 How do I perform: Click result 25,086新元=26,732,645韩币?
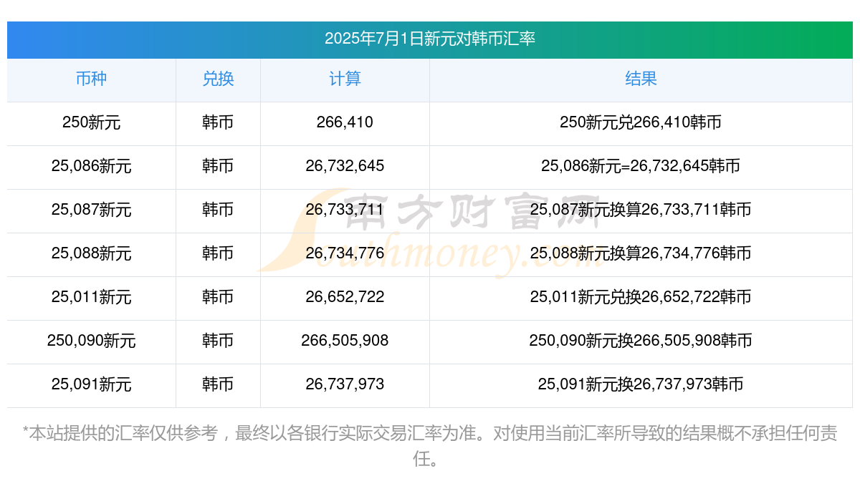tap(641, 166)
